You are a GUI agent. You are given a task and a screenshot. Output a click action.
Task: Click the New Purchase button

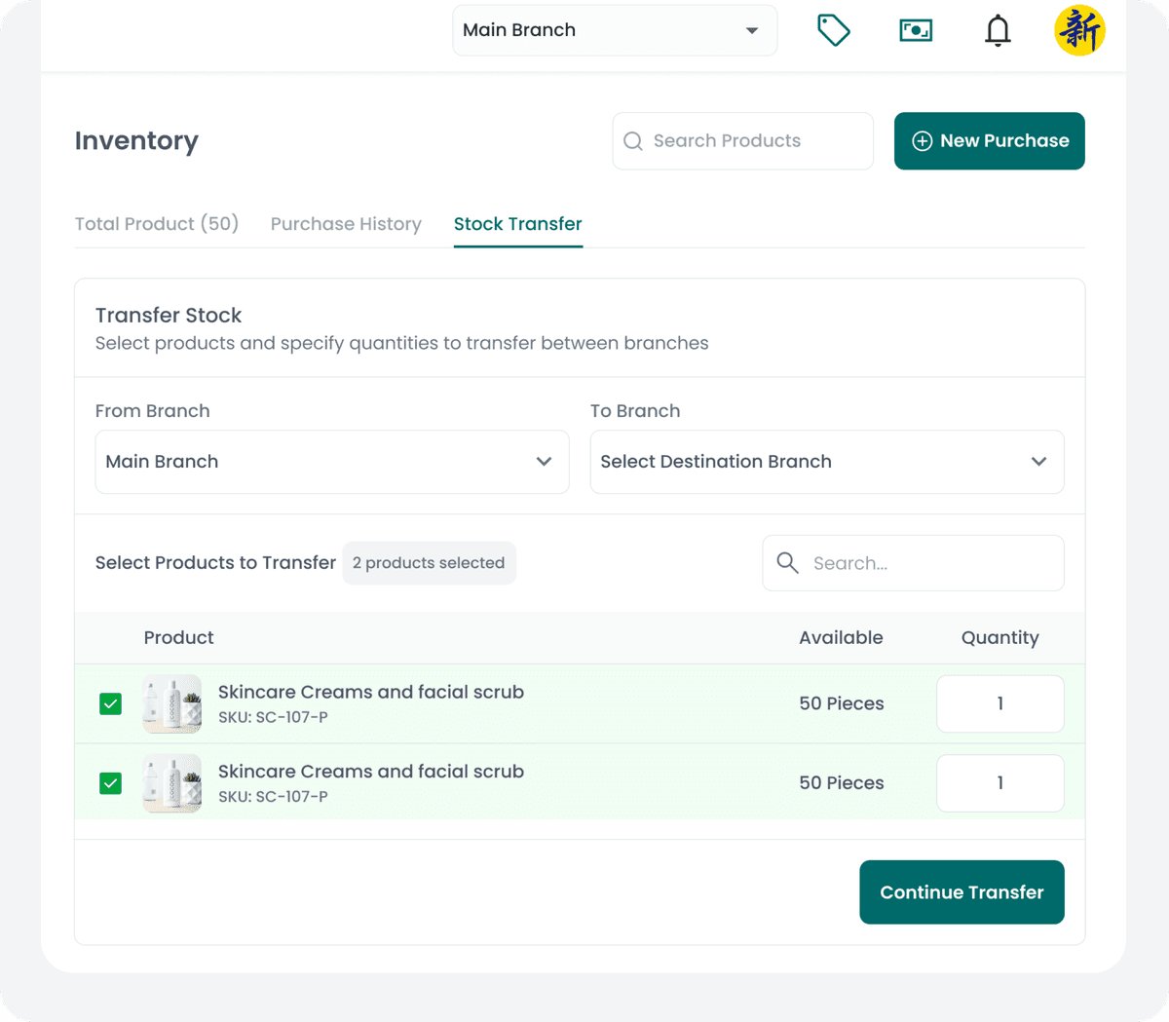pos(989,140)
